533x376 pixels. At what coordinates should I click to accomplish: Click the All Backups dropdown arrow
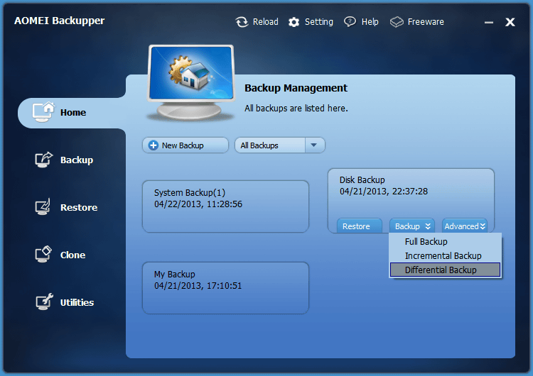coord(314,145)
